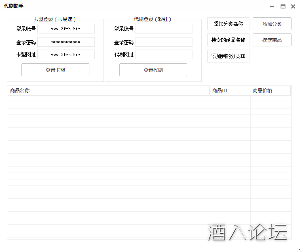Focus the 代刷 登录密码 empty field
Viewport: 300px width, 250px height.
click(164, 42)
